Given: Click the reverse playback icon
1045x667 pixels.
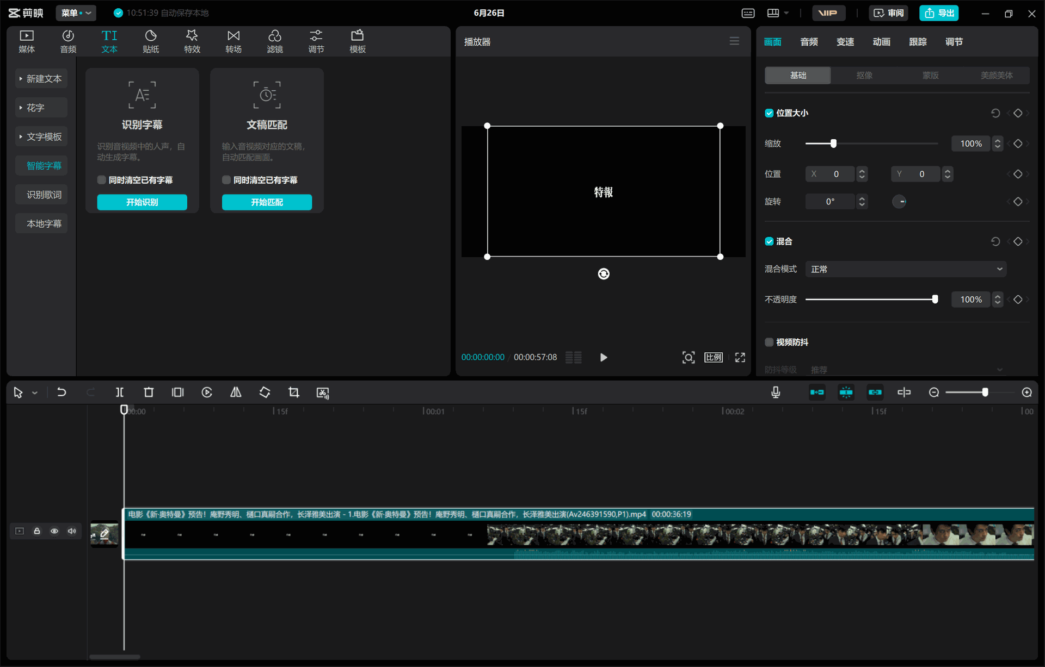Looking at the screenshot, I should 207,392.
